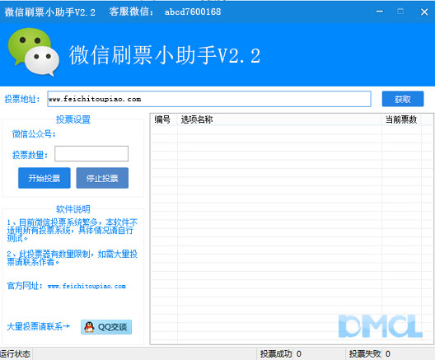Start voting with 开始投票 button
Image resolution: width=435 pixels, height=360 pixels.
click(x=44, y=178)
